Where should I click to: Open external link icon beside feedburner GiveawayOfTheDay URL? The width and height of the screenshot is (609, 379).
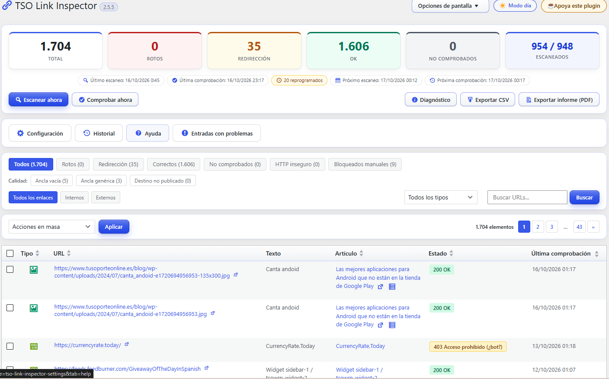tap(206, 368)
